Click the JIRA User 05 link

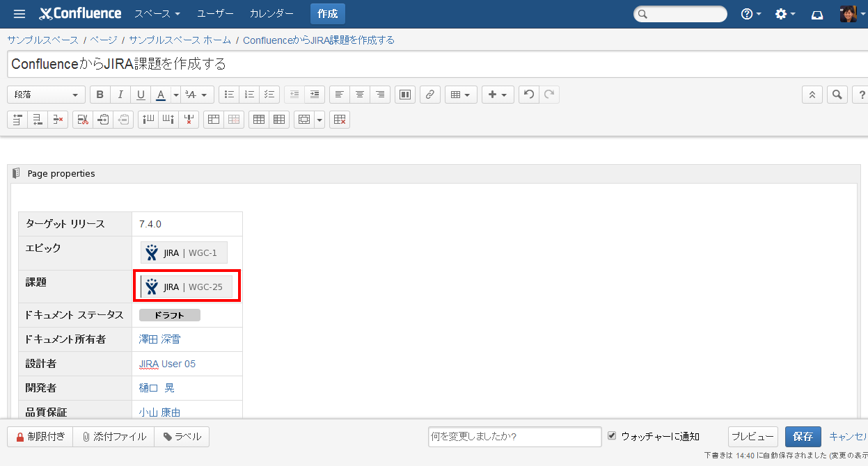click(167, 364)
